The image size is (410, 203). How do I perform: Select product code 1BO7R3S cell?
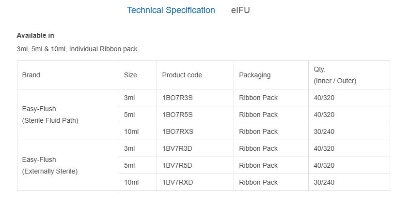click(x=195, y=98)
